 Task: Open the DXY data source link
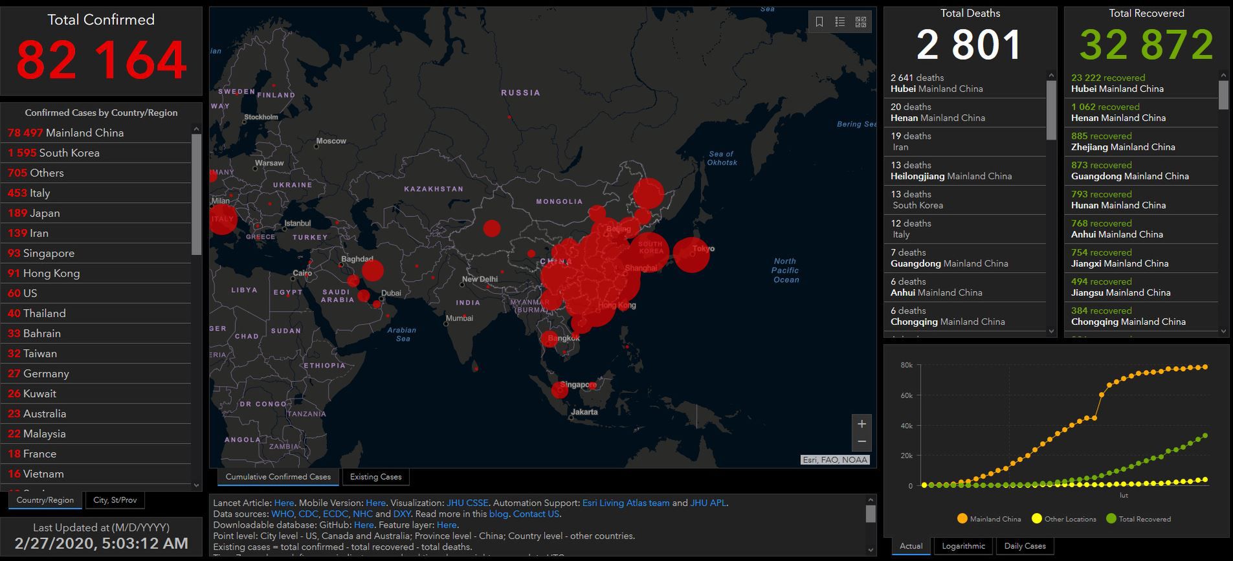tap(402, 514)
